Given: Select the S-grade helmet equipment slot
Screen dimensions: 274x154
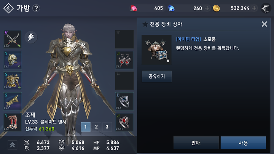Looking at the screenshot, I should pyautogui.click(x=13, y=60).
